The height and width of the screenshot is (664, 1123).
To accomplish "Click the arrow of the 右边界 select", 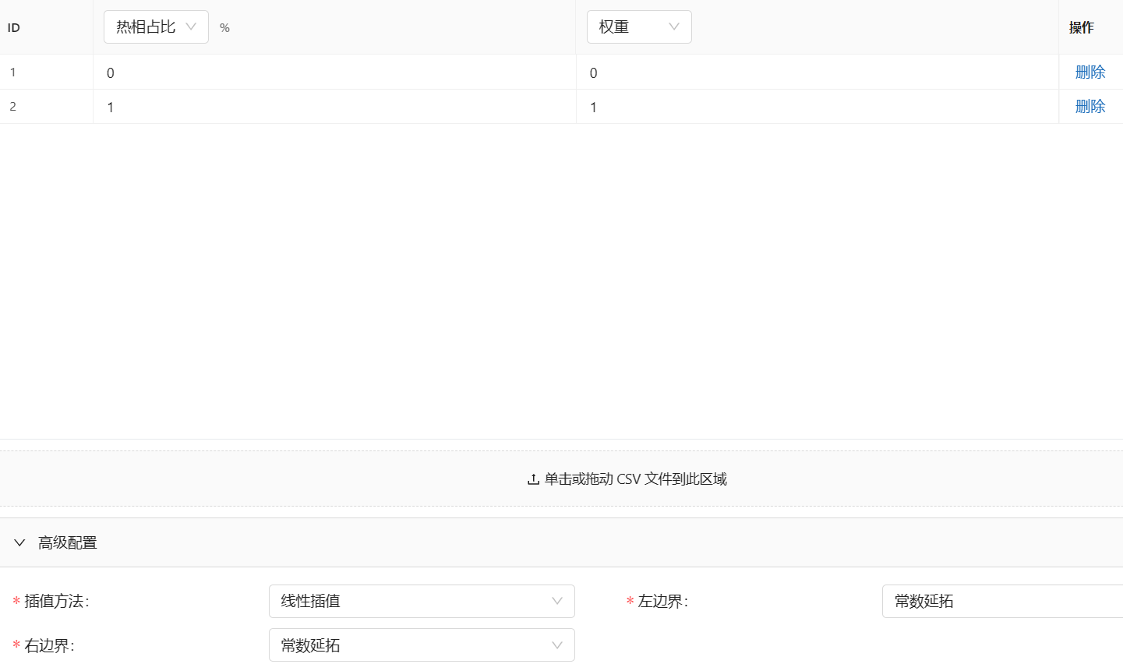I will (557, 645).
